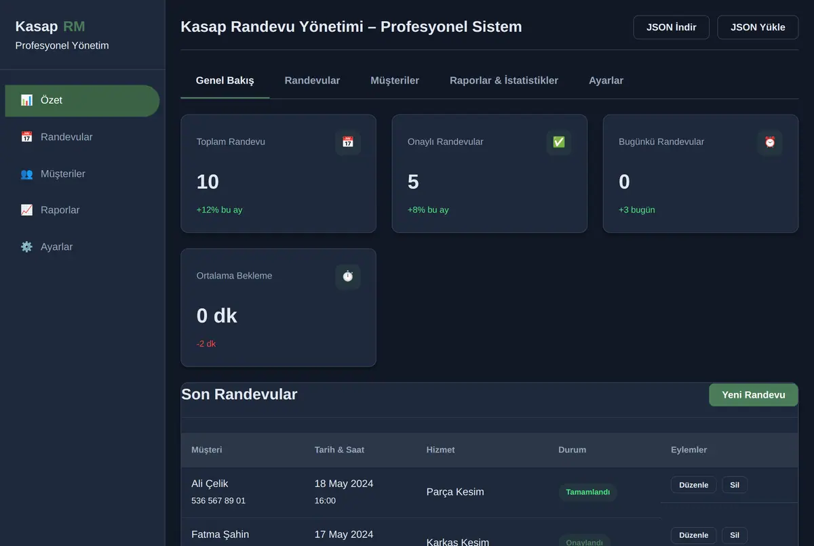Create appointment with Yeni Randevu button
The image size is (814, 546).
754,395
